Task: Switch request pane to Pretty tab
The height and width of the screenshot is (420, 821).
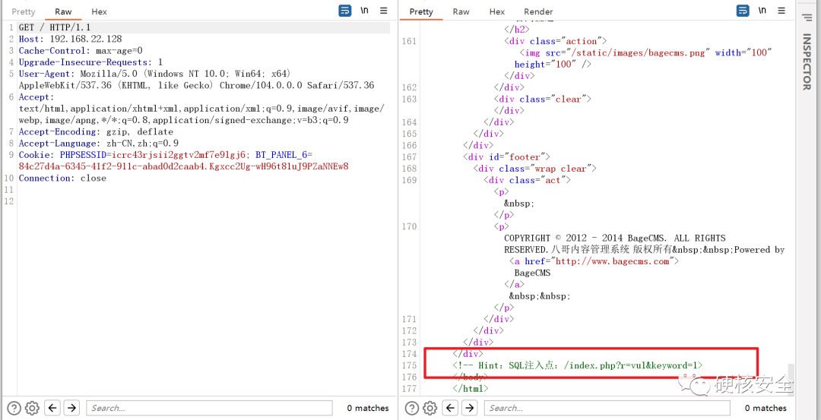Action: coord(23,11)
